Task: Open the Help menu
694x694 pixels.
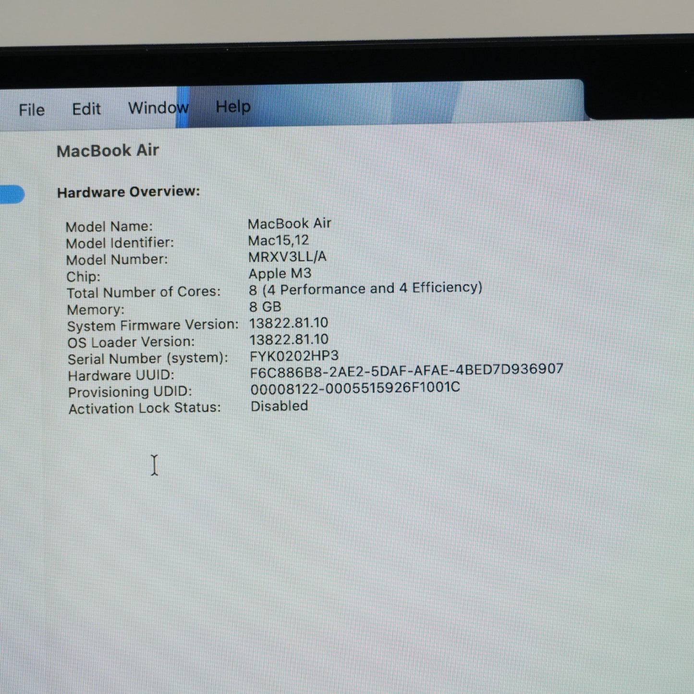Action: [233, 106]
